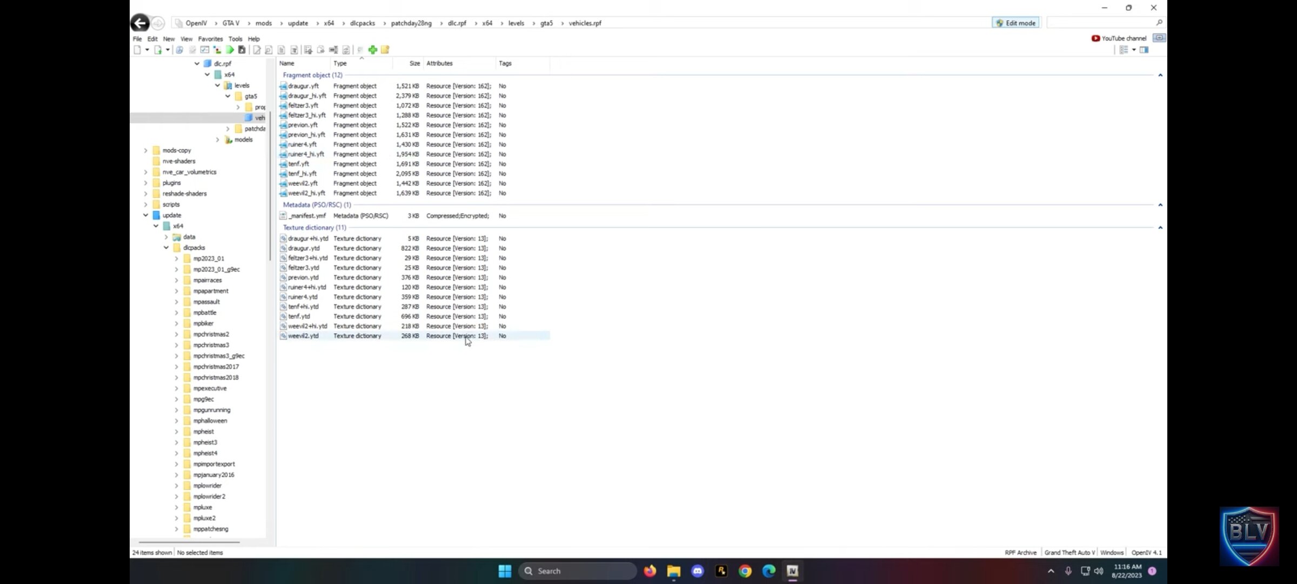Sort by the Size column header

click(x=414, y=63)
